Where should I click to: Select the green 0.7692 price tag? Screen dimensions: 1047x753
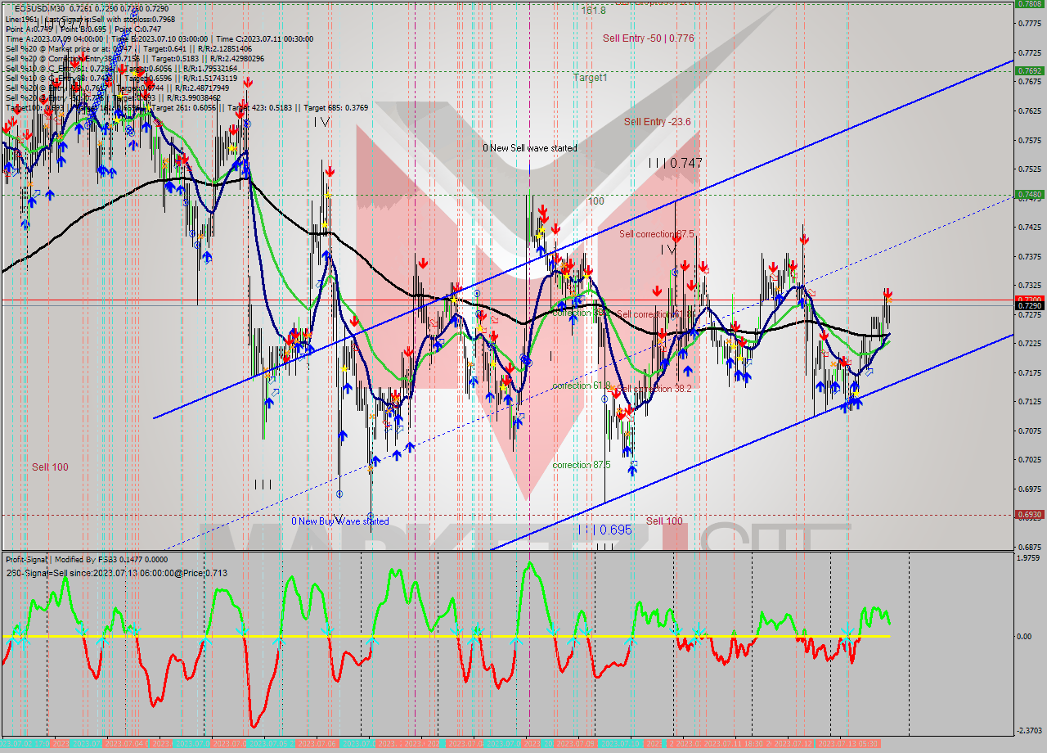(1029, 71)
